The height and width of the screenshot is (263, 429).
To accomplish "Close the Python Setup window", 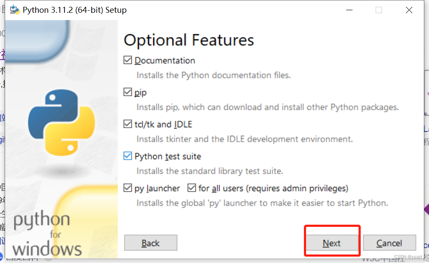I will (x=409, y=10).
